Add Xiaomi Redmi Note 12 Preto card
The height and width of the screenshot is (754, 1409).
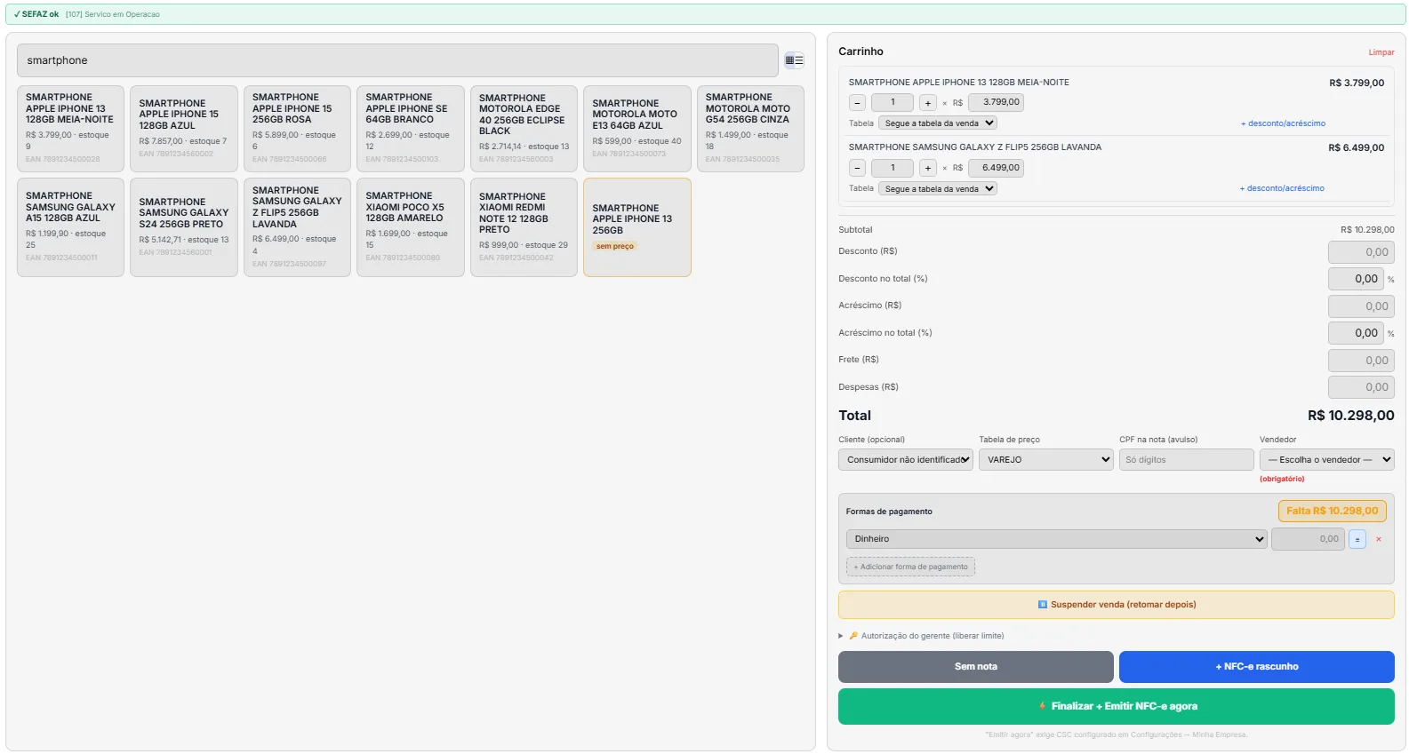click(524, 227)
